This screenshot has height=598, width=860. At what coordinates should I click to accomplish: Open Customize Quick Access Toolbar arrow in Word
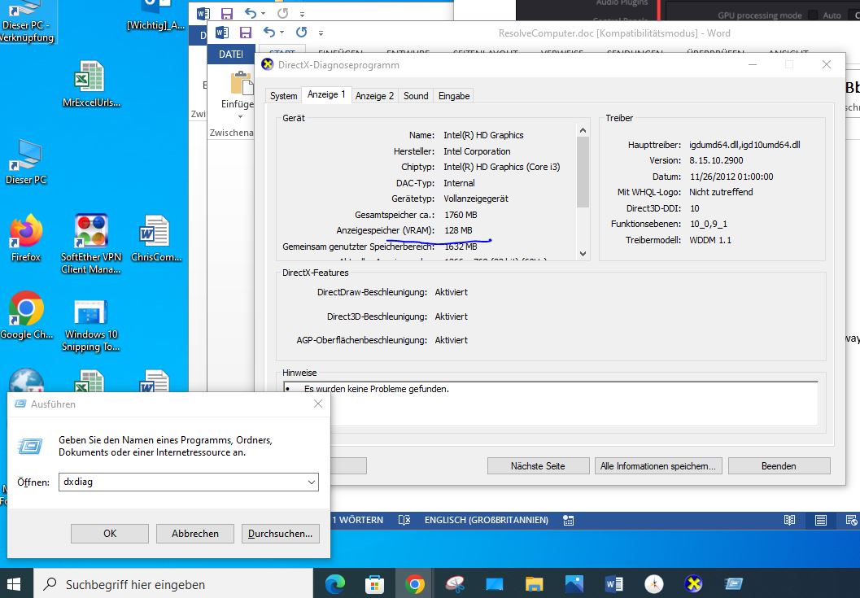[321, 33]
